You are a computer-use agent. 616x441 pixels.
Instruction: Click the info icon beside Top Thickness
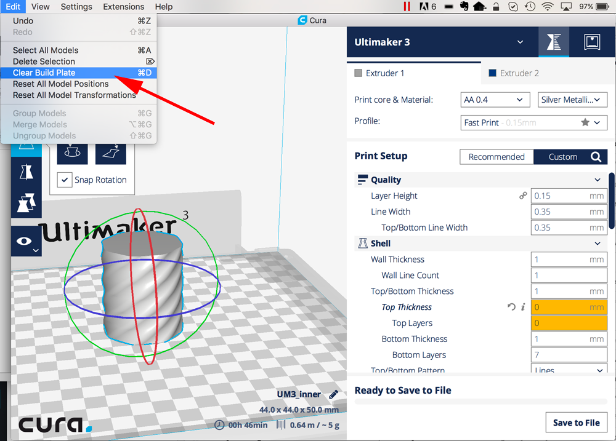(x=523, y=307)
